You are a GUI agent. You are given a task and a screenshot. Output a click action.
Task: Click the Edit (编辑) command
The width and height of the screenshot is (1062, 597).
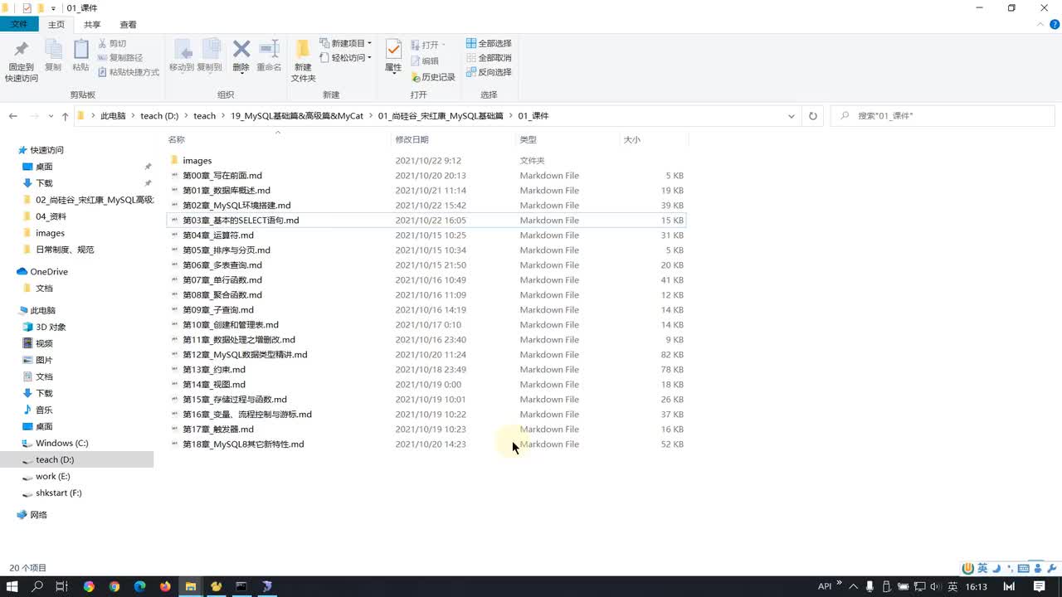click(425, 61)
